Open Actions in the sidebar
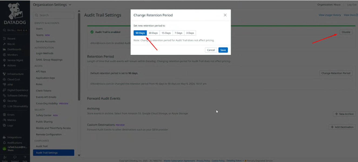The width and height of the screenshot is (358, 162). 9,66
